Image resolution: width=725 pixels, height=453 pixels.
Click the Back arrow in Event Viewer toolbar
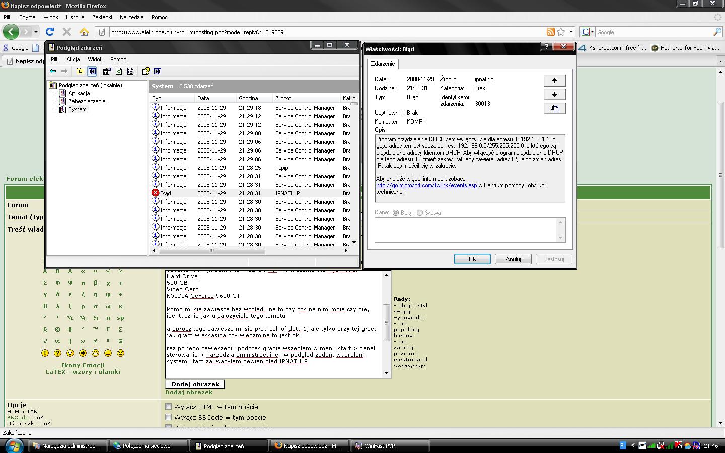pos(53,71)
